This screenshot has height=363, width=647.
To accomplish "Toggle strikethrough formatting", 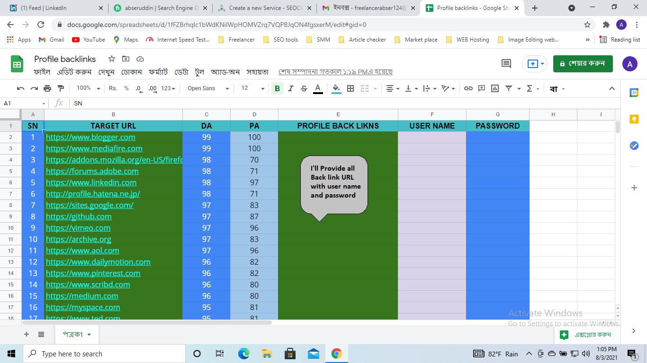I will (x=304, y=88).
